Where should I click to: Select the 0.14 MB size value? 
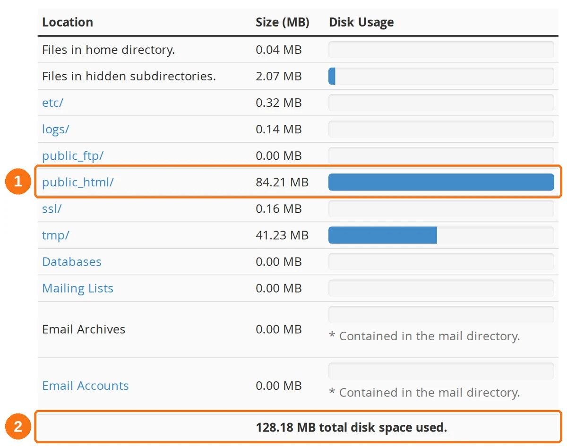[279, 129]
